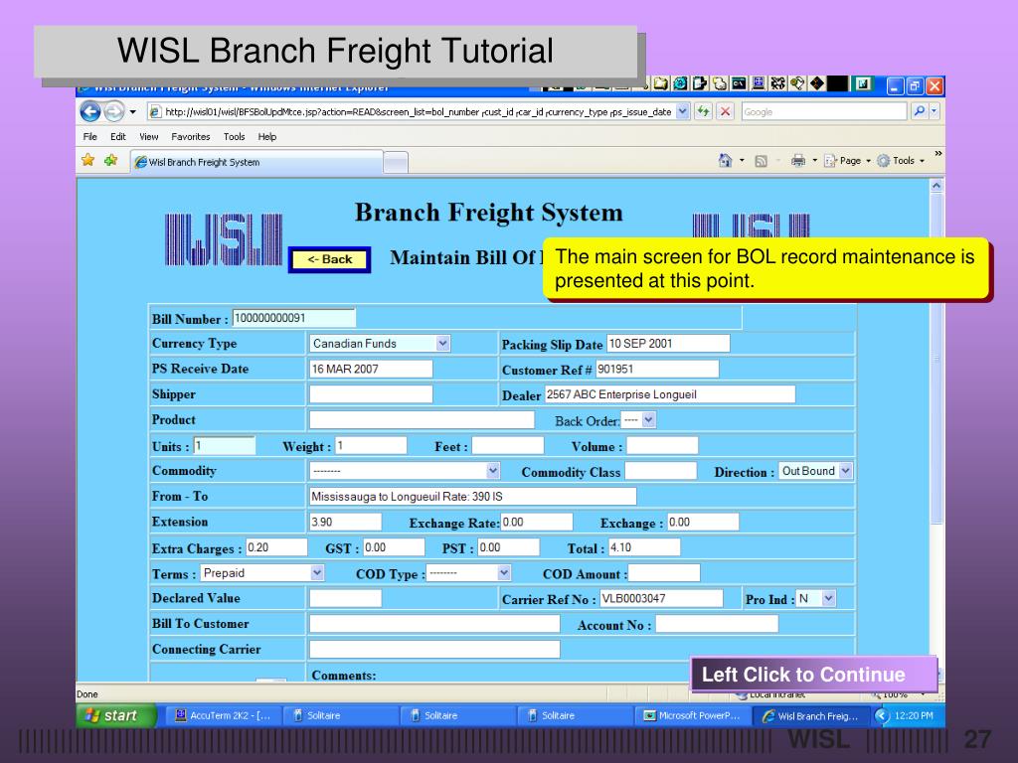
Task: Click the PST field
Action: click(508, 547)
